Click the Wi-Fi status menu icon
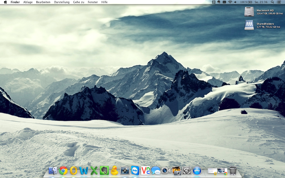Screen dimensions: 285x178 tap(230, 2)
